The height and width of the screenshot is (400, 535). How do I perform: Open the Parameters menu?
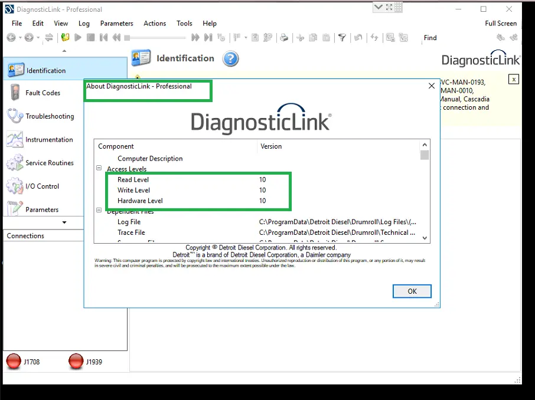tap(117, 23)
